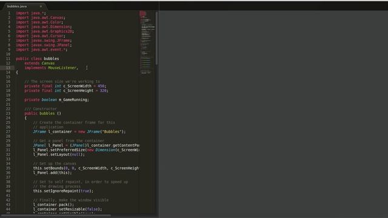388x218 pixels.
Task: Click the 'import javax.swing.JFrame;' line
Action: [x=44, y=41]
